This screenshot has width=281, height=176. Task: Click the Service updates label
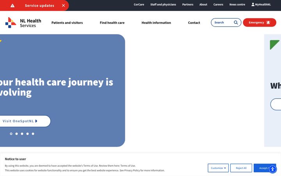39,5
